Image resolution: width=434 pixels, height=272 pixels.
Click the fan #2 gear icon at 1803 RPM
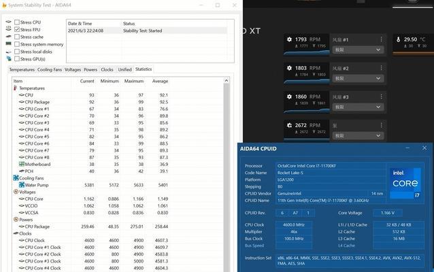tap(289, 68)
